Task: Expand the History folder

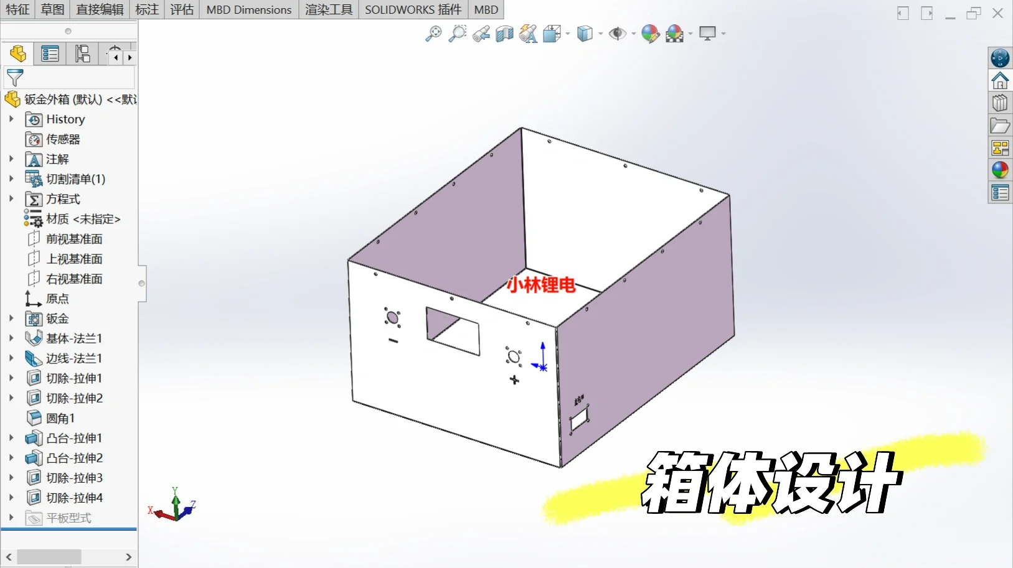Action: [x=11, y=119]
